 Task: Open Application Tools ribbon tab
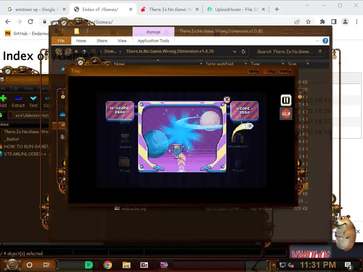(x=153, y=41)
